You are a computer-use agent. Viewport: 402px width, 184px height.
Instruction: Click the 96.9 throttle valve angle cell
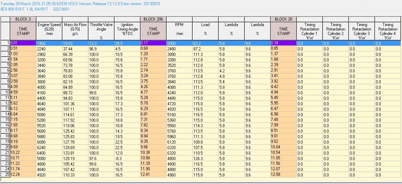point(101,49)
